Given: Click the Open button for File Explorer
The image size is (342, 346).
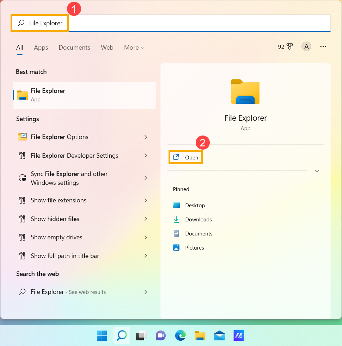Looking at the screenshot, I should tap(186, 157).
